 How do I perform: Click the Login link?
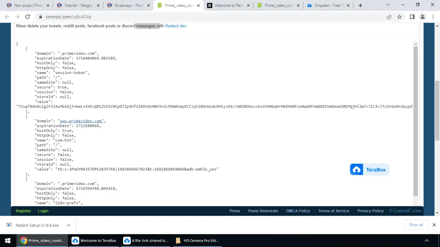43,211
